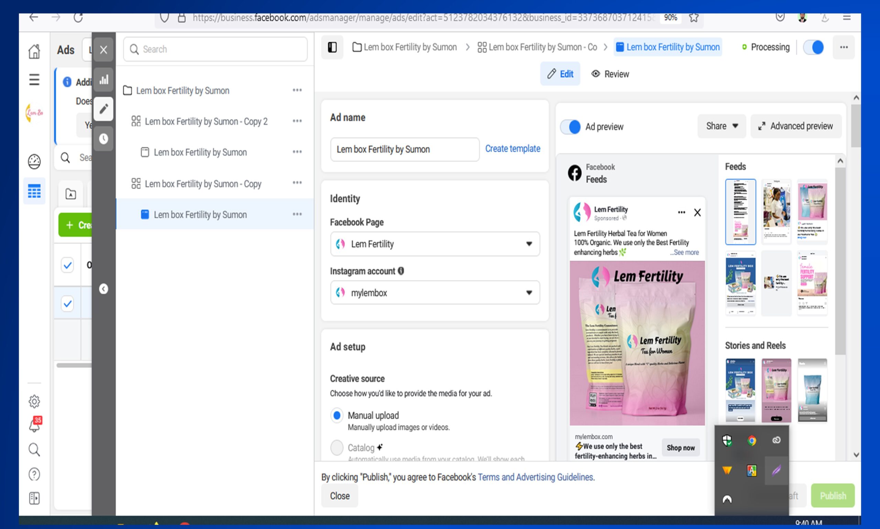Click the Create template link
Viewport: 880px width, 529px height.
click(x=513, y=149)
